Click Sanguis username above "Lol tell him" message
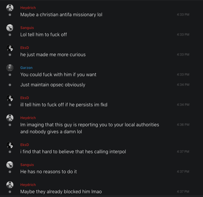This screenshot has width=203, height=197. point(27,28)
